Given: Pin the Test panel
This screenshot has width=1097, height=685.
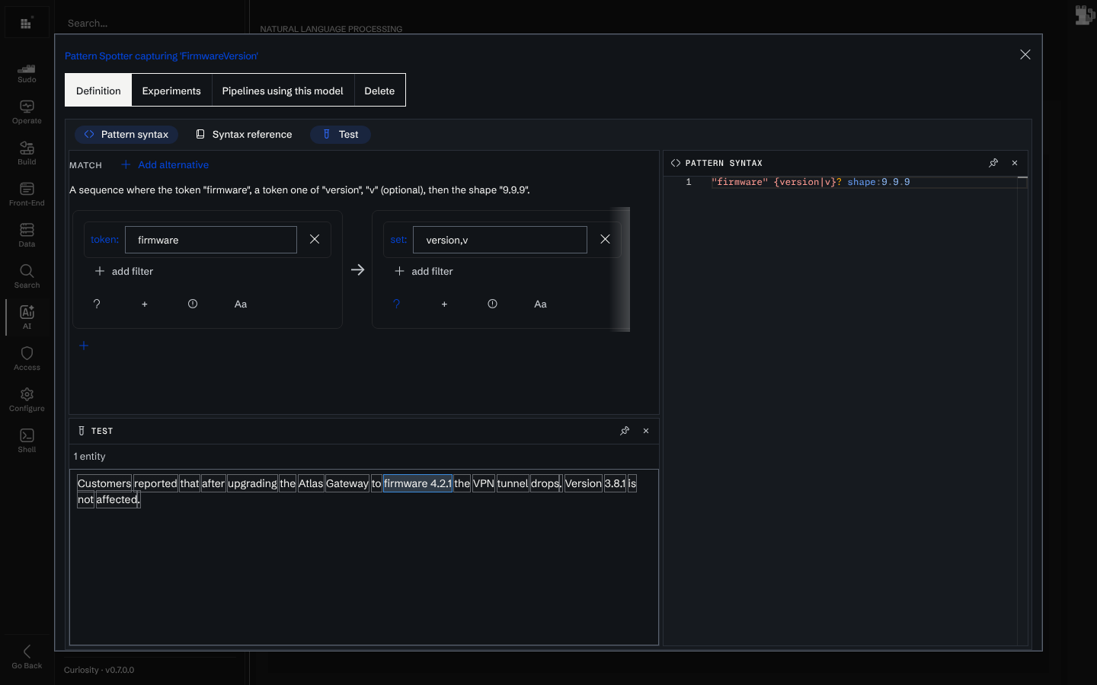Looking at the screenshot, I should (x=625, y=431).
